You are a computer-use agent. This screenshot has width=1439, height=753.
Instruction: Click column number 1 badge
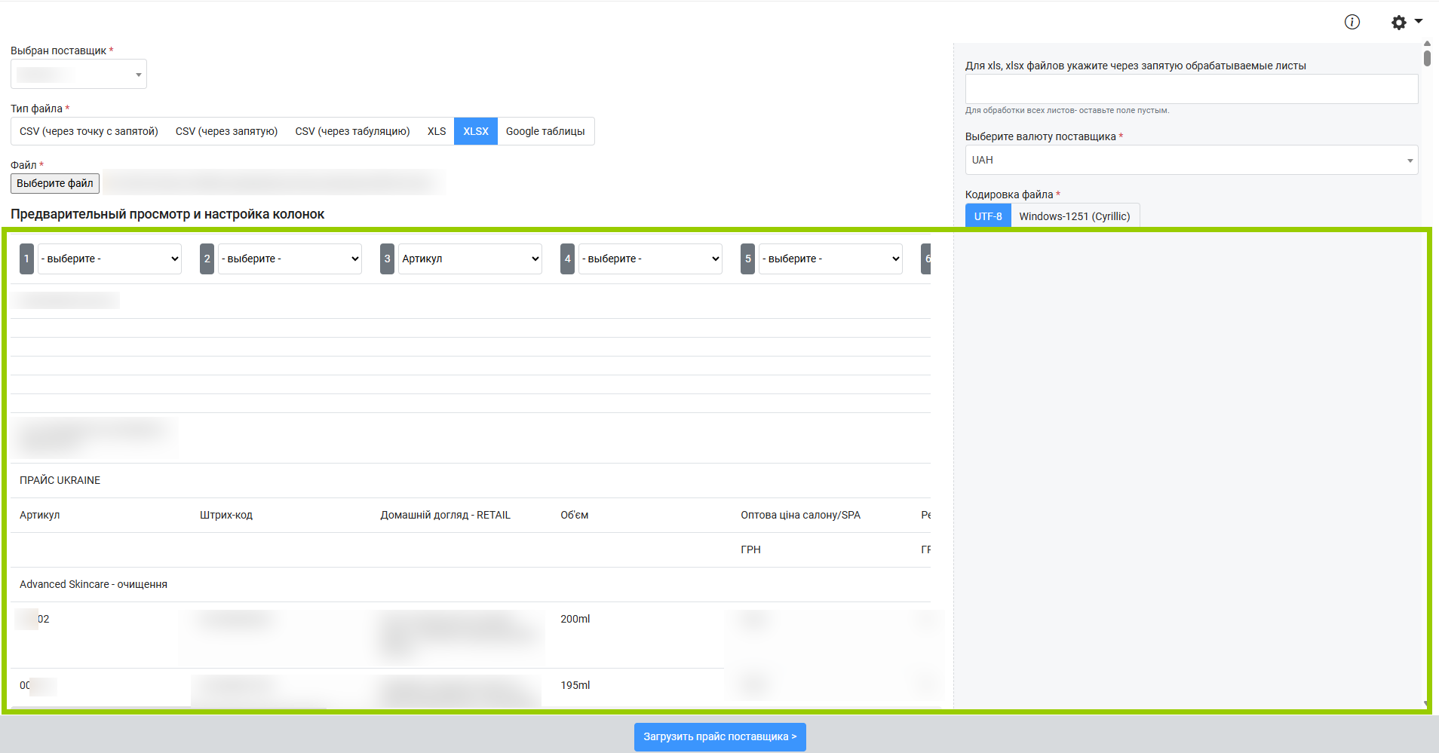coord(26,259)
